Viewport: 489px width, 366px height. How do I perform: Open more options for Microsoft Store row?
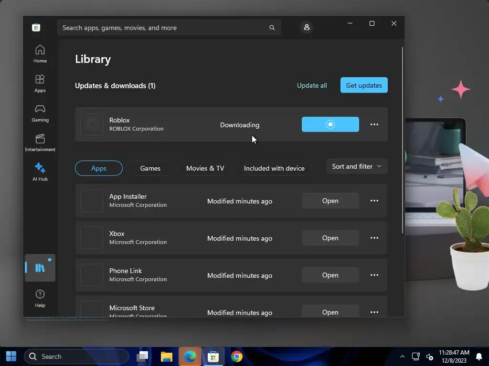(374, 312)
